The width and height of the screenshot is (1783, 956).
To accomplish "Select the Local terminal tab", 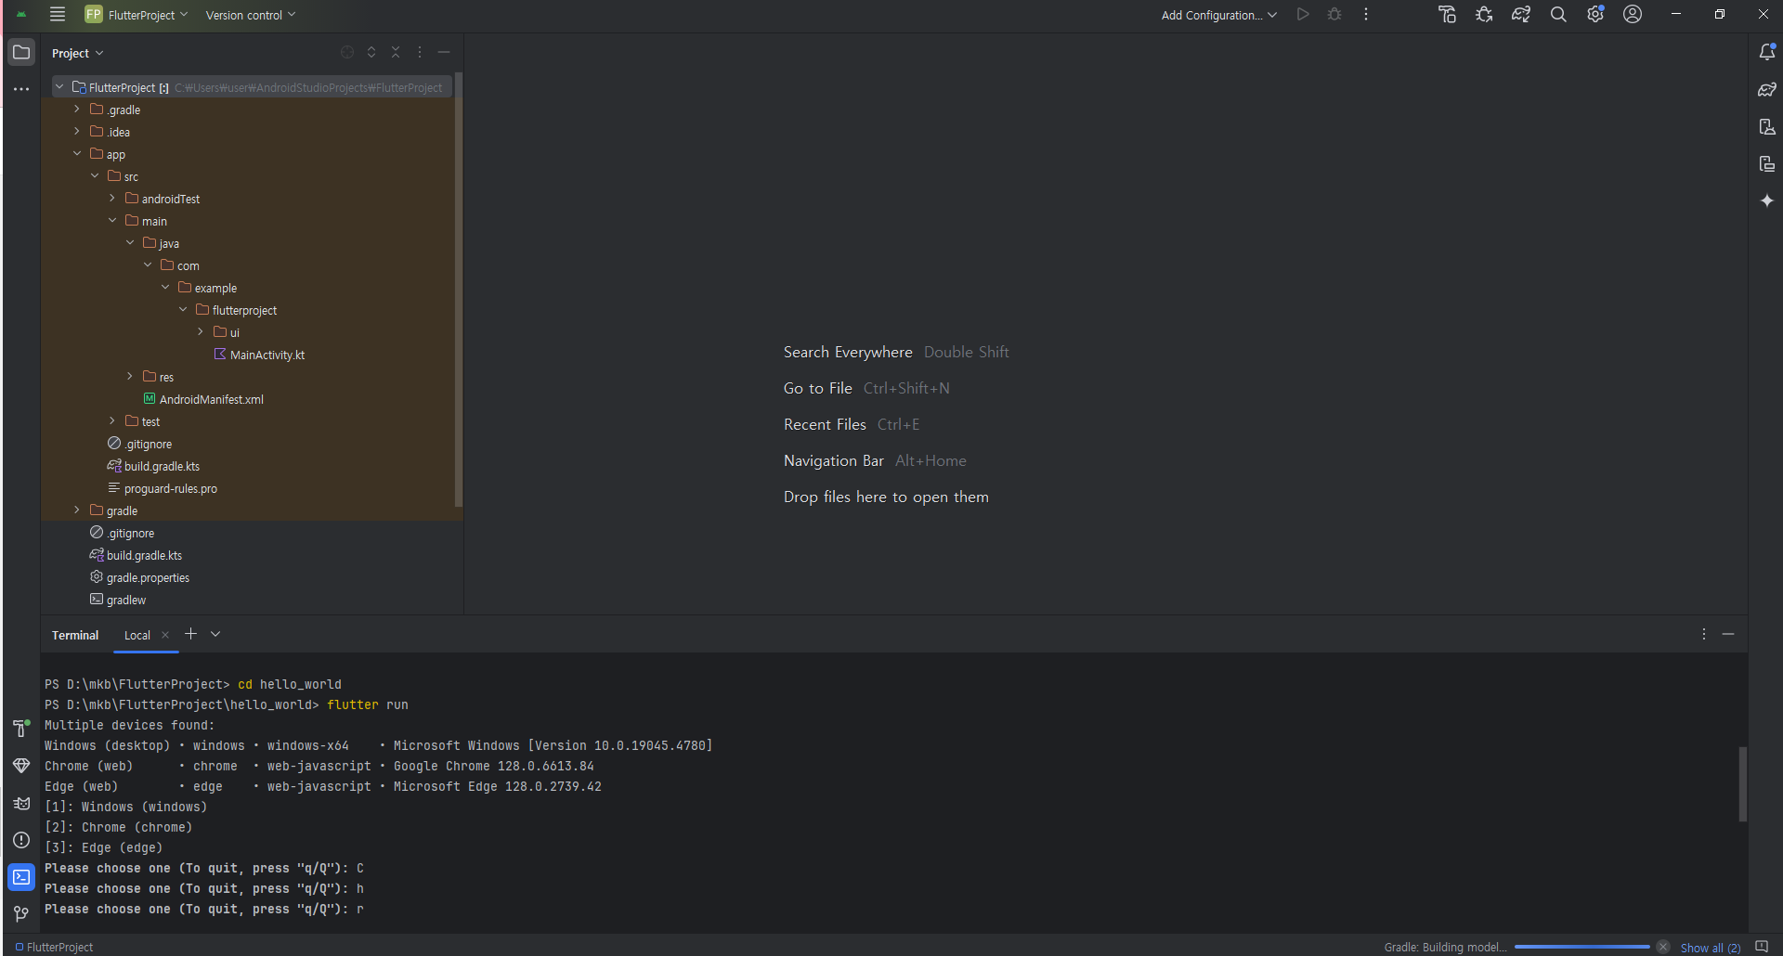I will 137,636.
